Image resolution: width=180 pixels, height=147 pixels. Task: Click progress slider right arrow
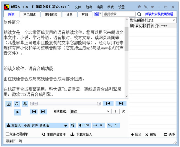pos(99,104)
